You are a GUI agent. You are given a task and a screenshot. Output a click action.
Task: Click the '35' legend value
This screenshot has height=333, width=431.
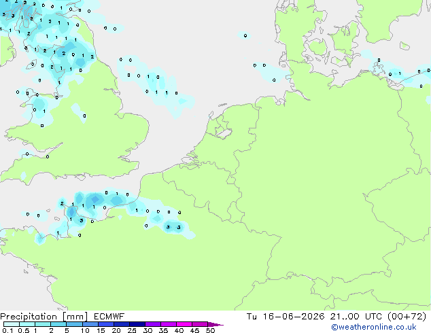click(163, 330)
